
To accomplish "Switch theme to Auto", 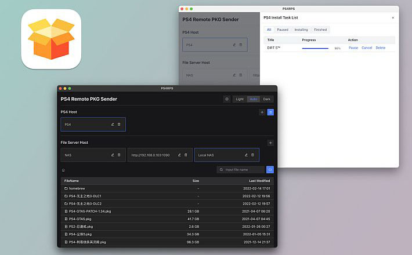I will click(x=254, y=99).
